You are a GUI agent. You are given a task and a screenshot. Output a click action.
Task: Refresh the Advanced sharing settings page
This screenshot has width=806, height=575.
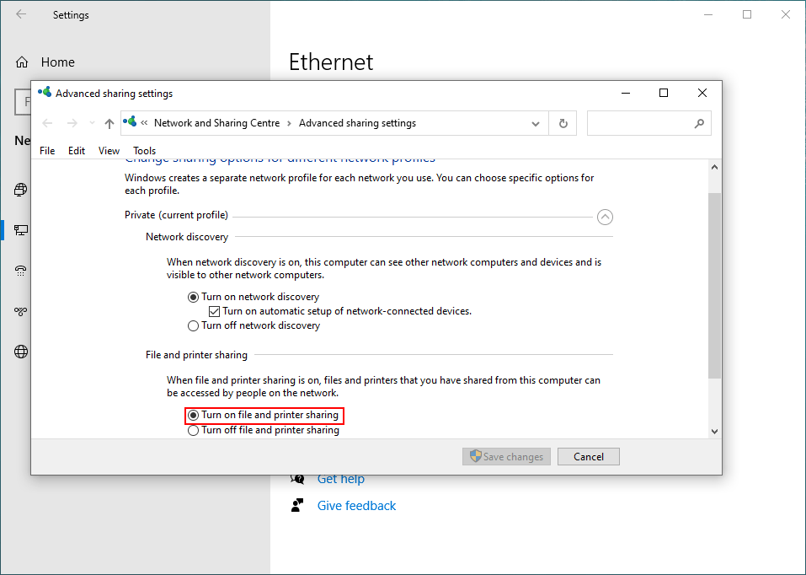tap(563, 122)
